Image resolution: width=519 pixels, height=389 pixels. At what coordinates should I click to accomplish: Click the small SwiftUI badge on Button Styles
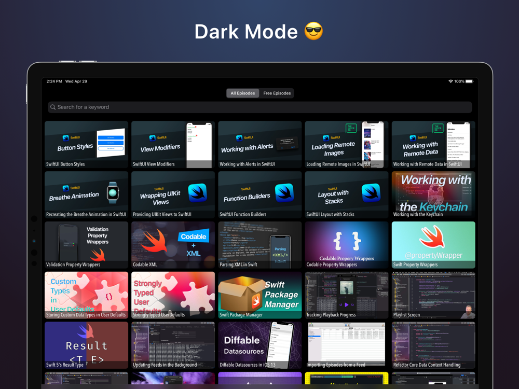[71, 137]
